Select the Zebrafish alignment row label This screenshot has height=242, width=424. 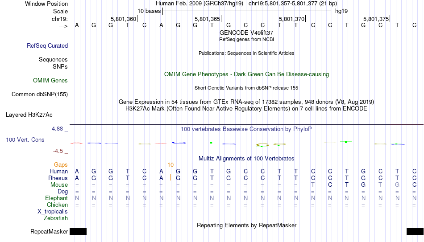(x=56, y=218)
